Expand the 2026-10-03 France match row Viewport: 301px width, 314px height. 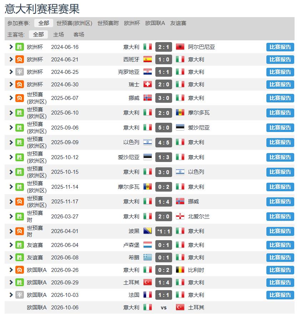pos(11,295)
